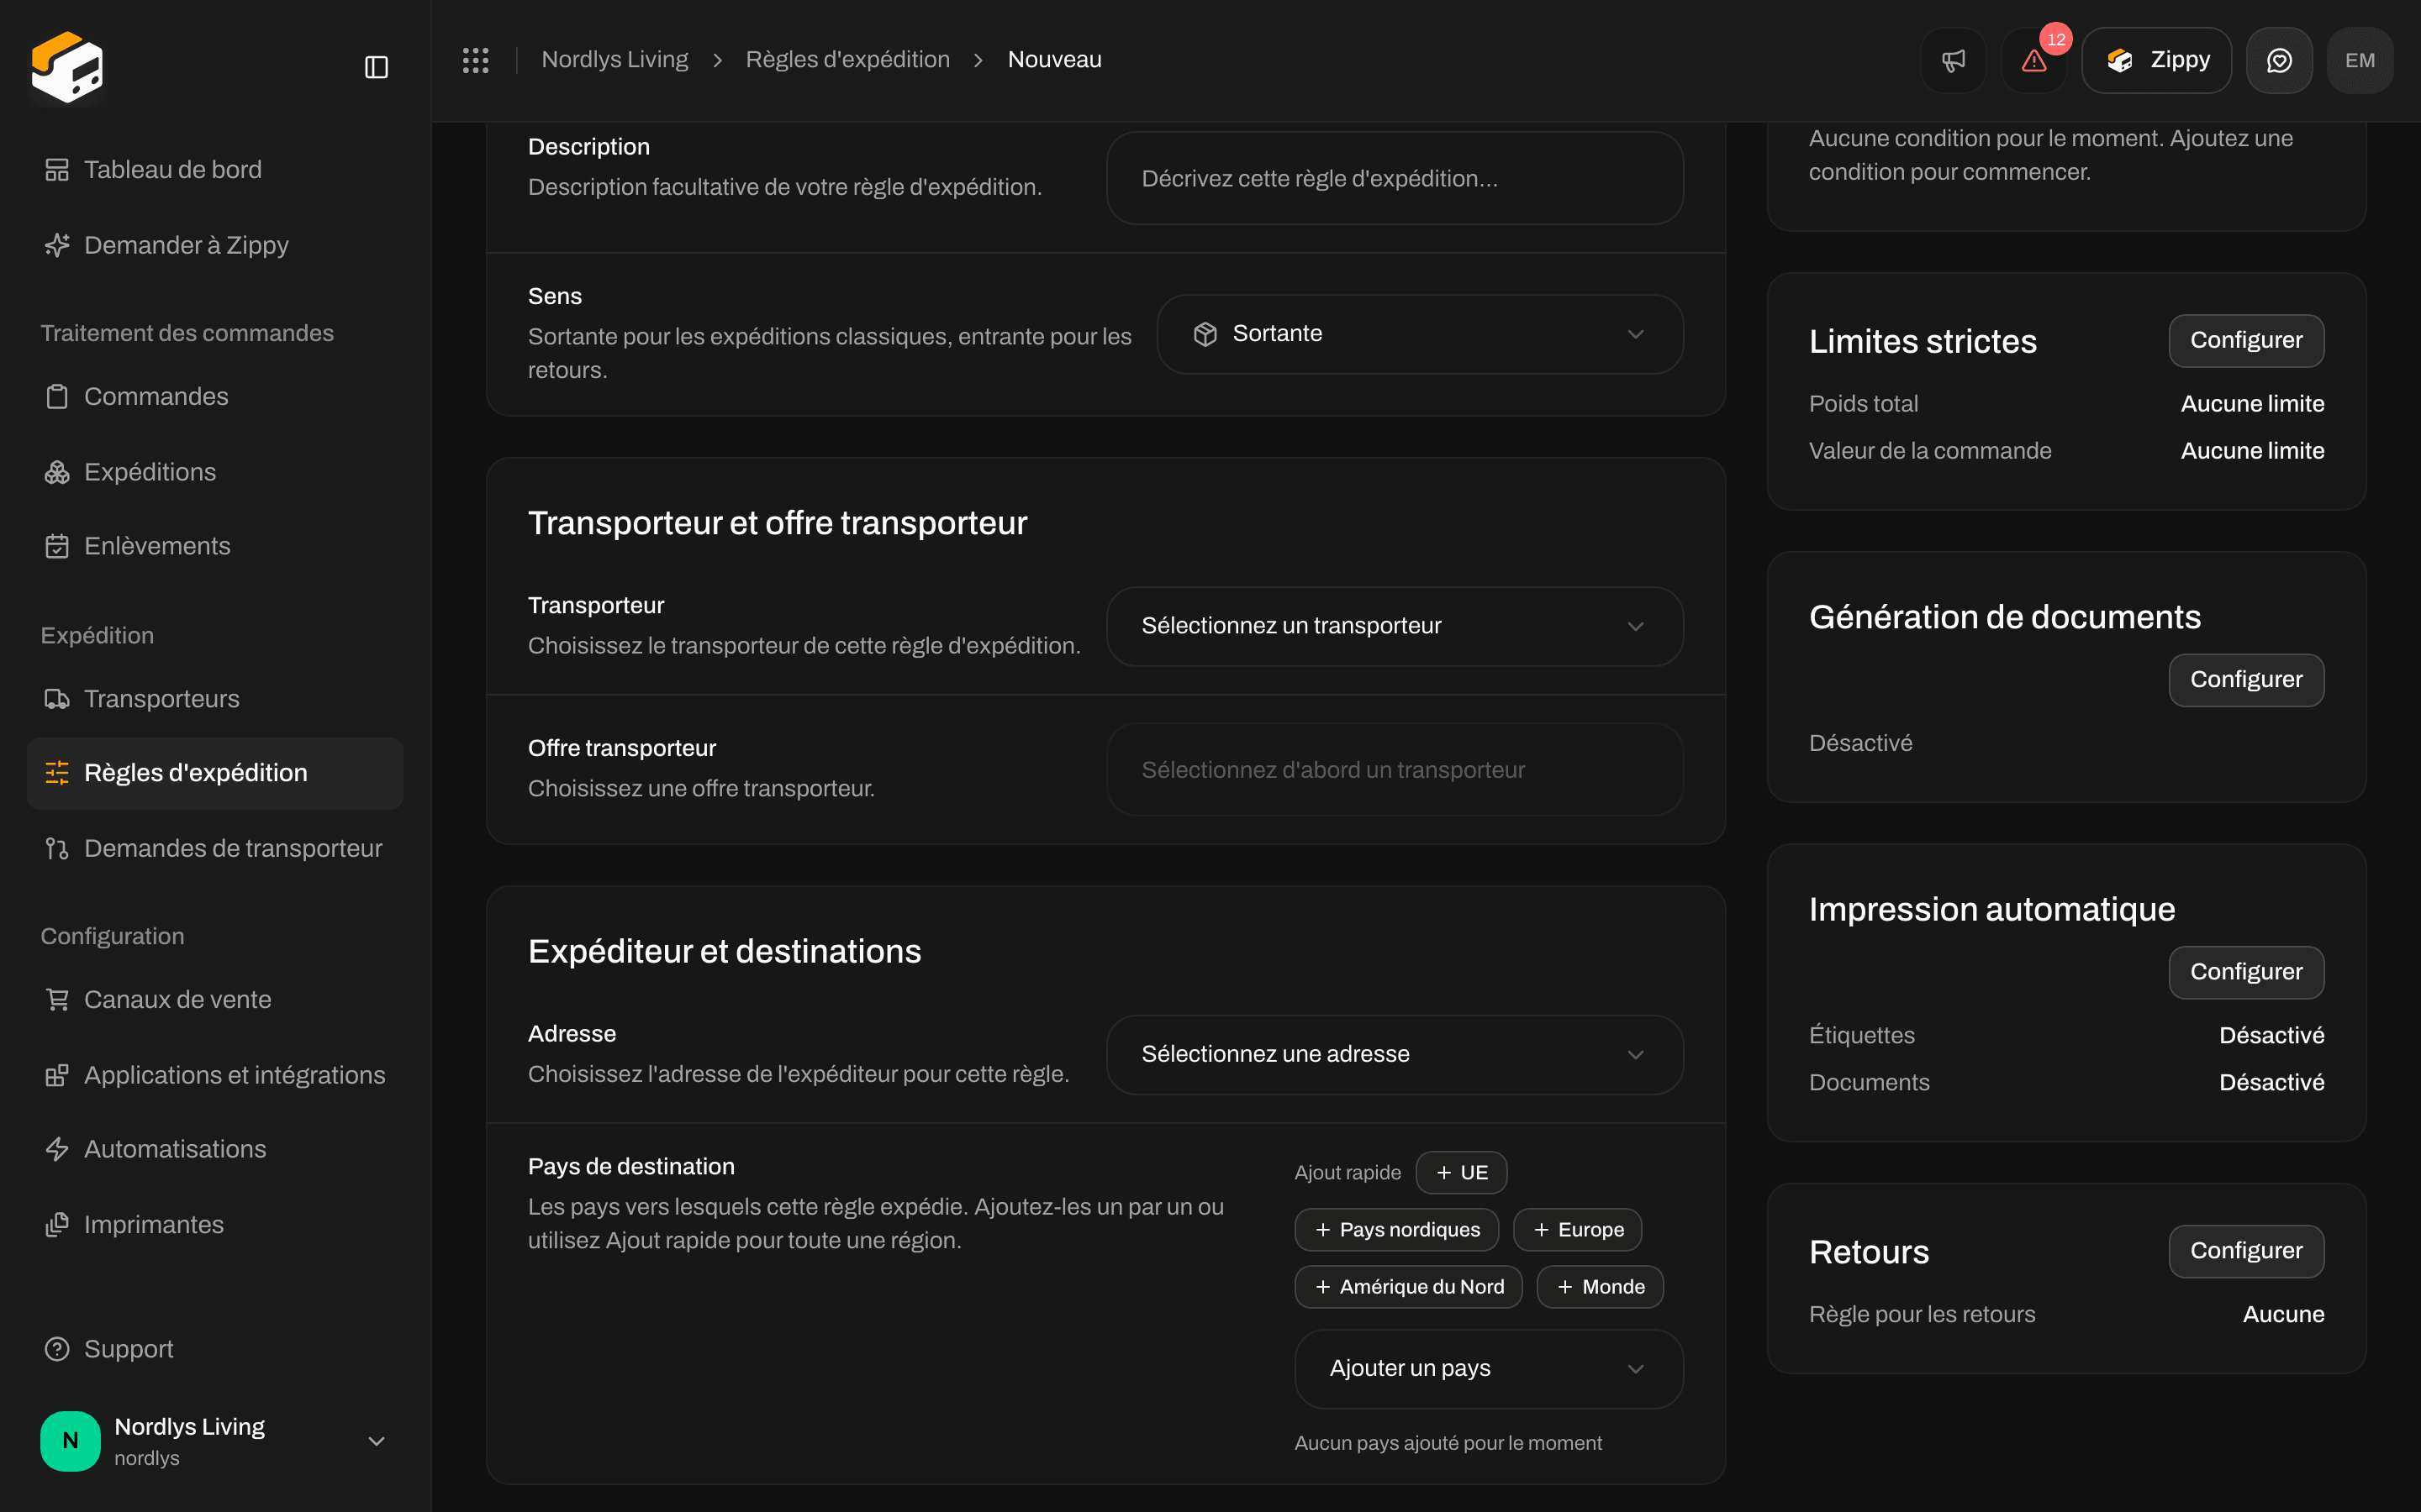Image resolution: width=2421 pixels, height=1512 pixels.
Task: Click the Applications et intégrations icon
Action: pos(57,1075)
